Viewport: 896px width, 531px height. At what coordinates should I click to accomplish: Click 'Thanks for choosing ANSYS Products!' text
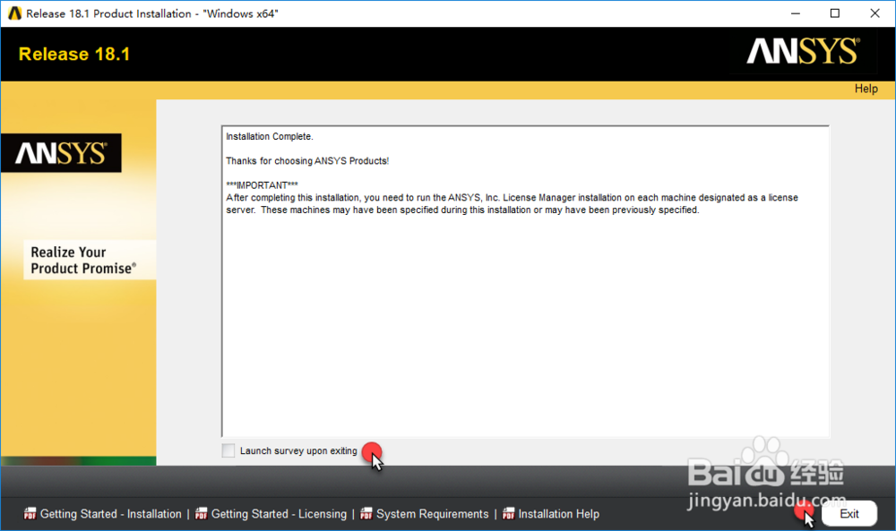(x=306, y=161)
